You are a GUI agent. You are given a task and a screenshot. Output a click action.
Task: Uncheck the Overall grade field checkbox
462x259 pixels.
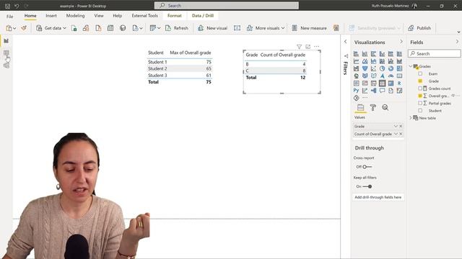pyautogui.click(x=420, y=96)
